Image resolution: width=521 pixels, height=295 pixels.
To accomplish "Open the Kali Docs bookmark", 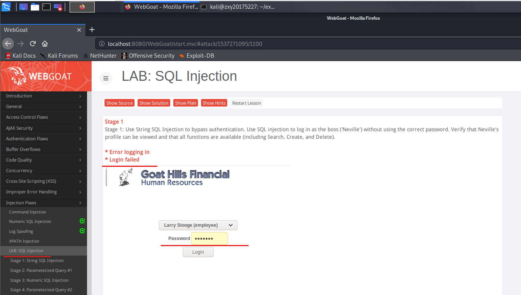I will 21,56.
